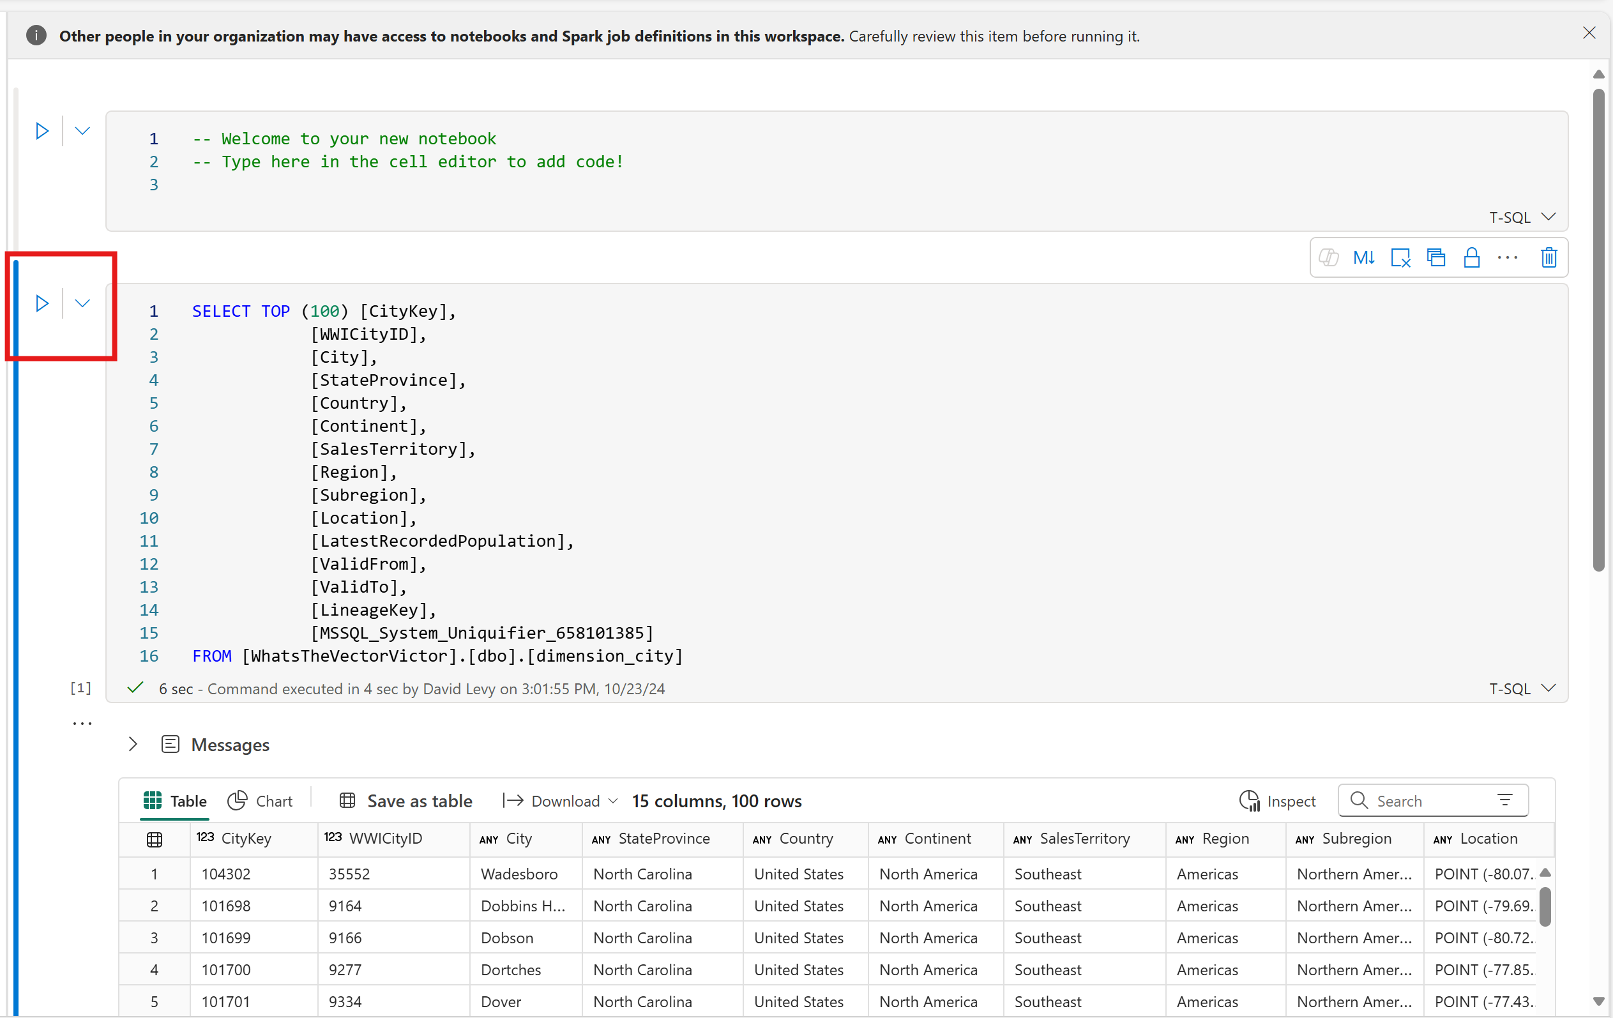
Task: Click the Inspect button for results
Action: point(1276,801)
